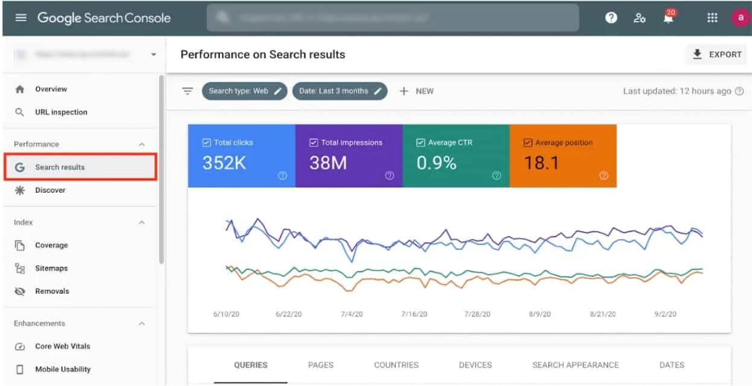Click Total clicks help icon

282,176
